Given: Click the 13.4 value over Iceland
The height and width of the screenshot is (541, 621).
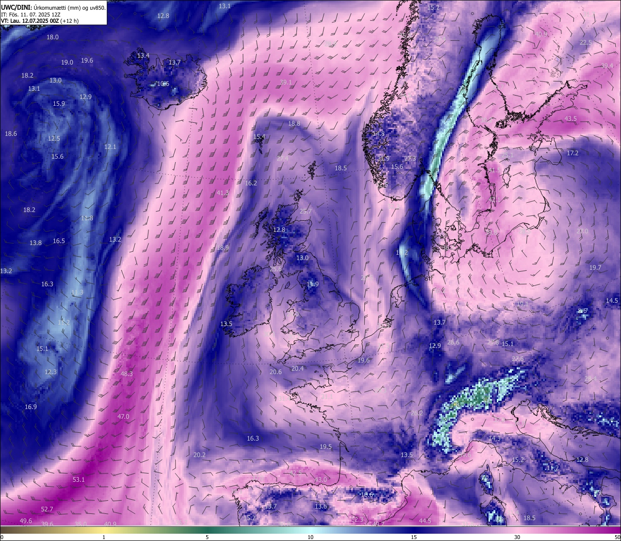Looking at the screenshot, I should click(143, 55).
